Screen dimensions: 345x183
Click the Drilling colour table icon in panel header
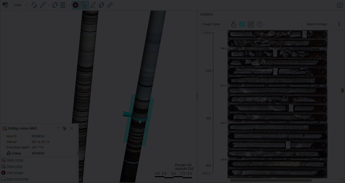coord(5,128)
